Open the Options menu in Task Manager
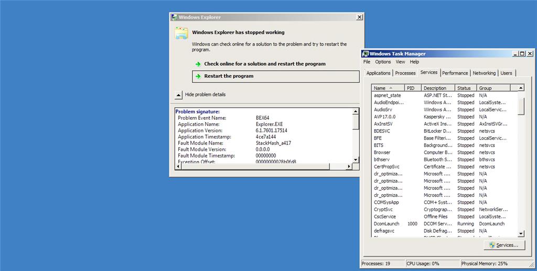537x271 pixels. coord(383,62)
